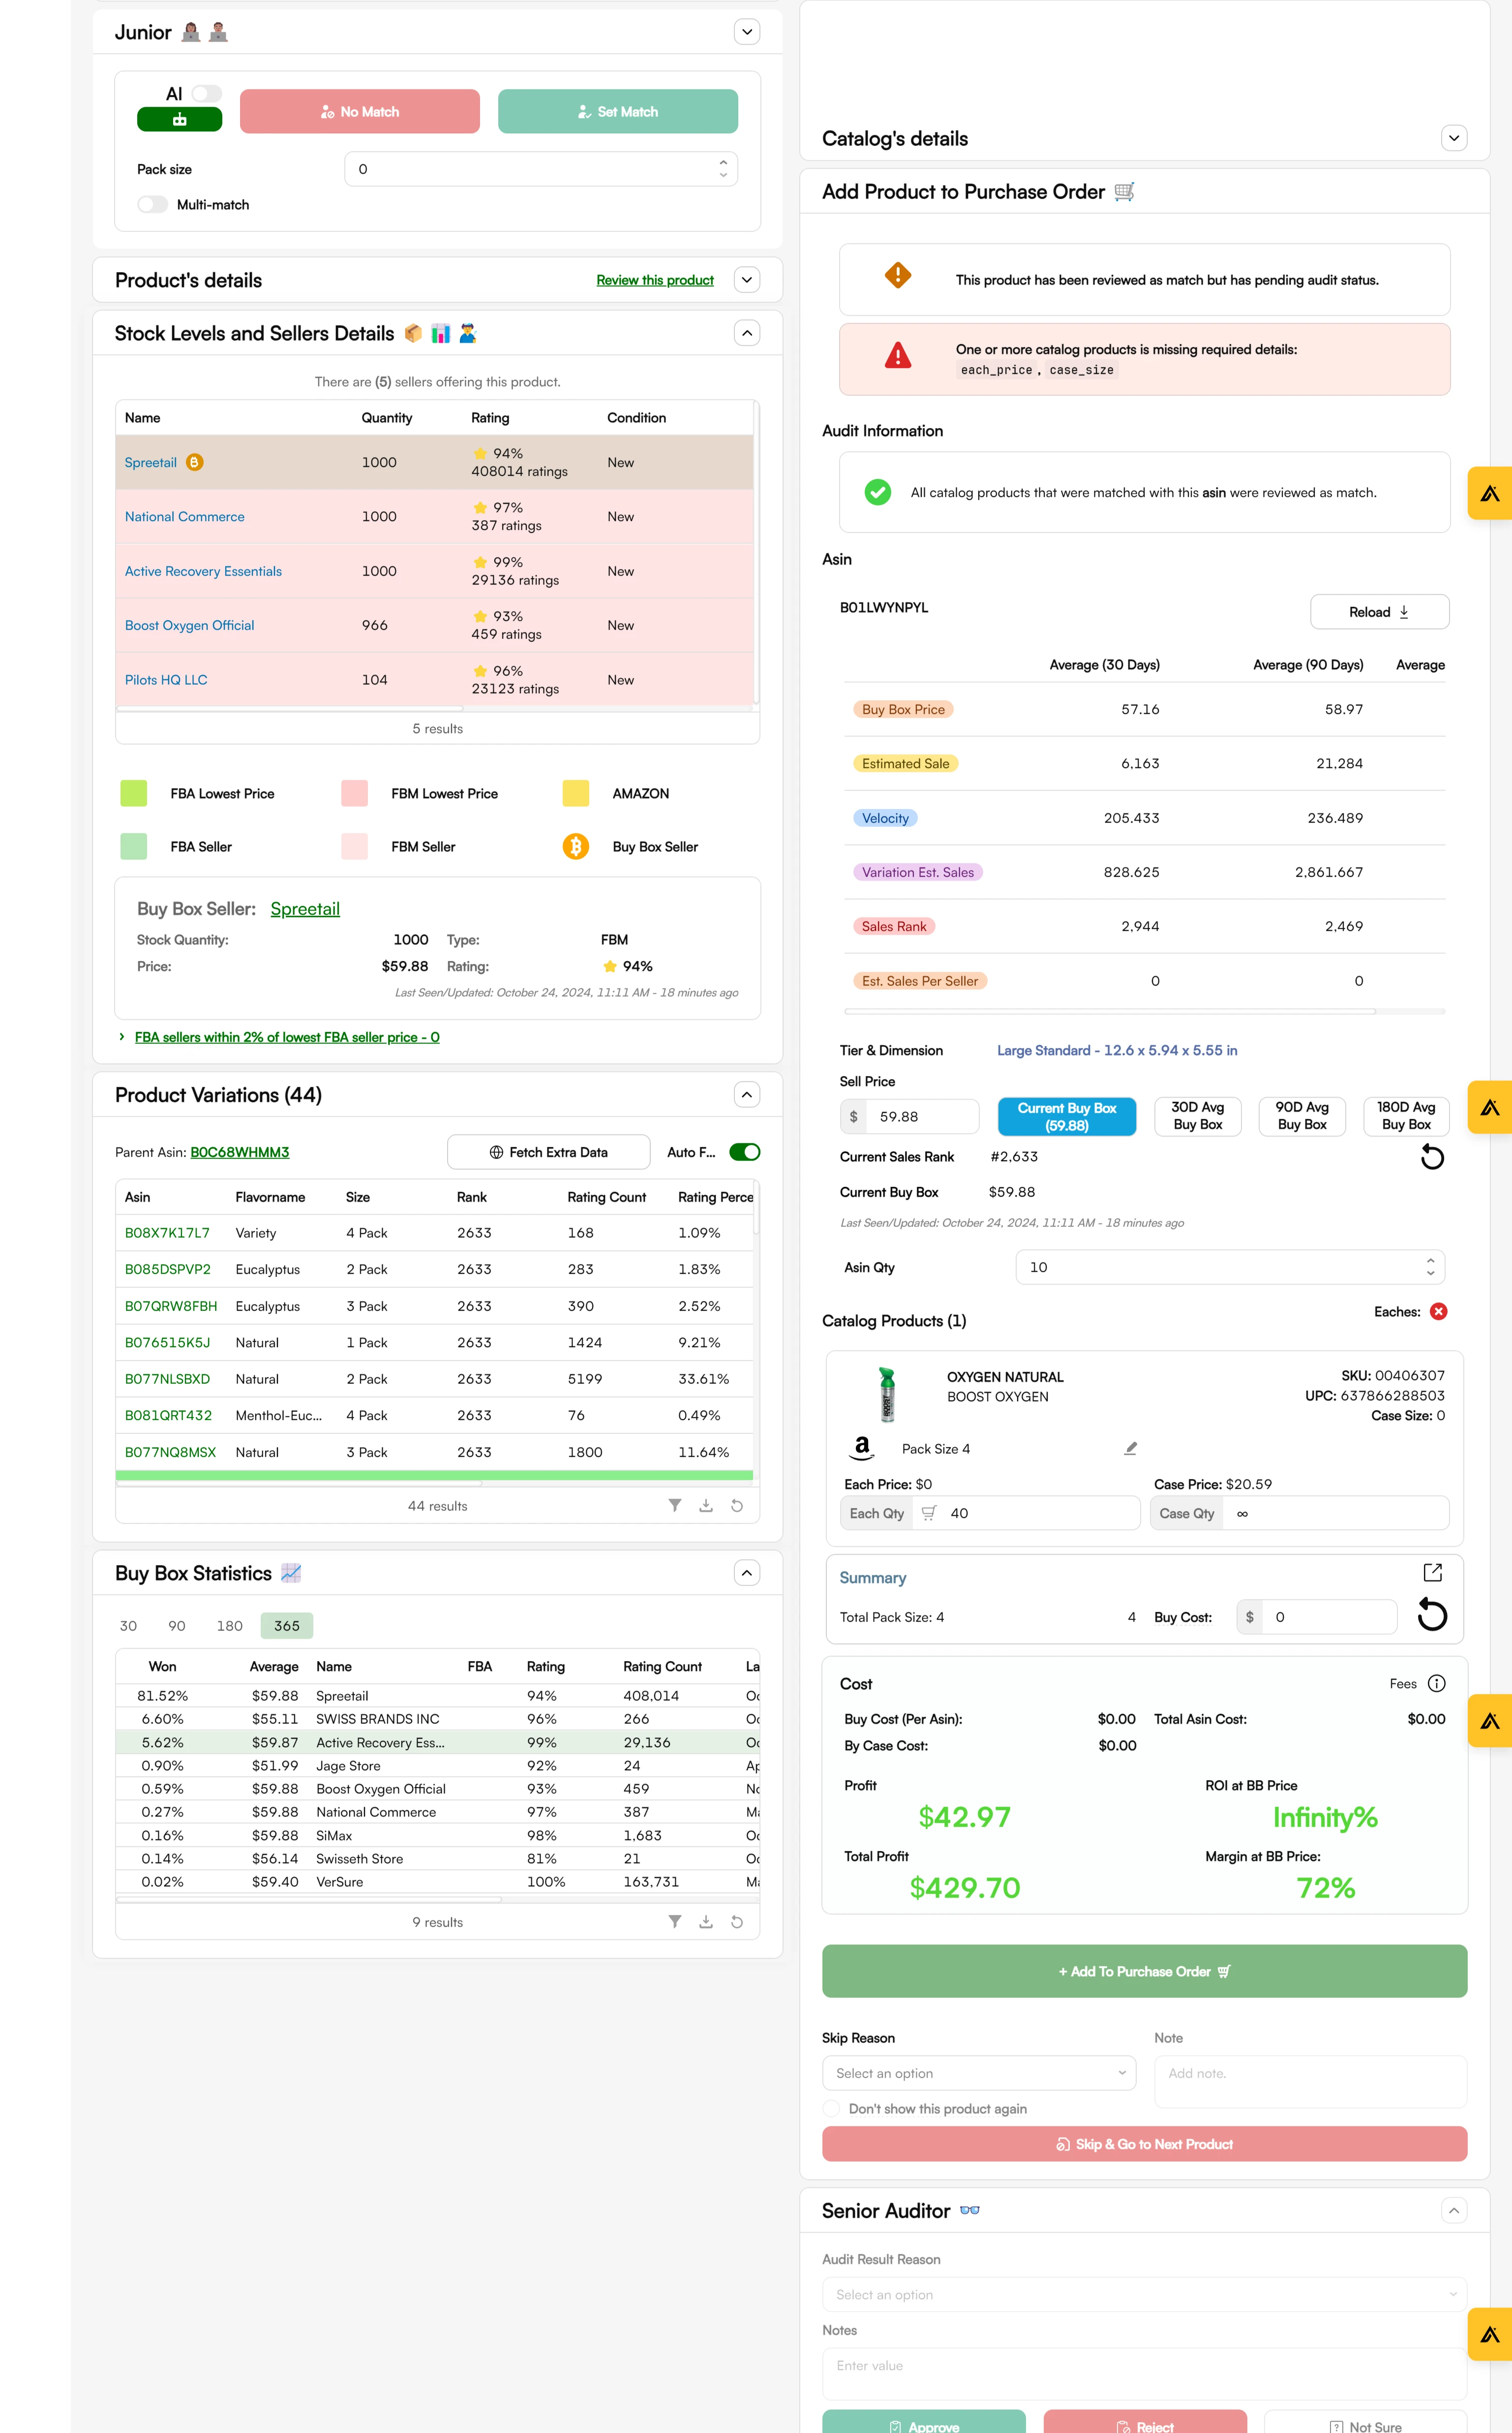Refresh Buy Box Statistics table
This screenshot has width=1512, height=2433.
coord(737,1921)
